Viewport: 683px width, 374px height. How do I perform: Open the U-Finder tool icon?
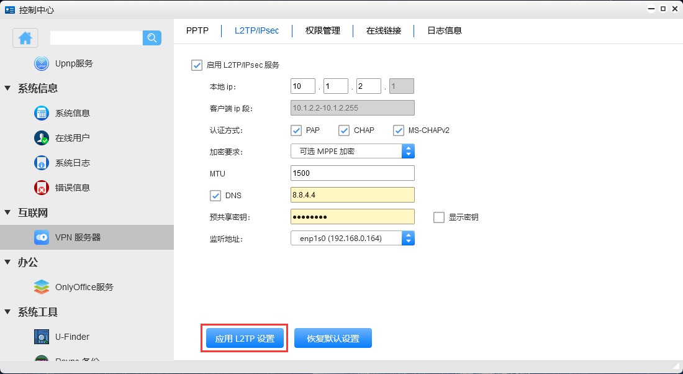(x=42, y=337)
